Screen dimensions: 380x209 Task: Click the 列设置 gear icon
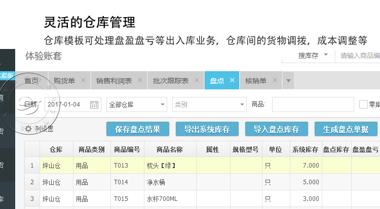(29, 129)
